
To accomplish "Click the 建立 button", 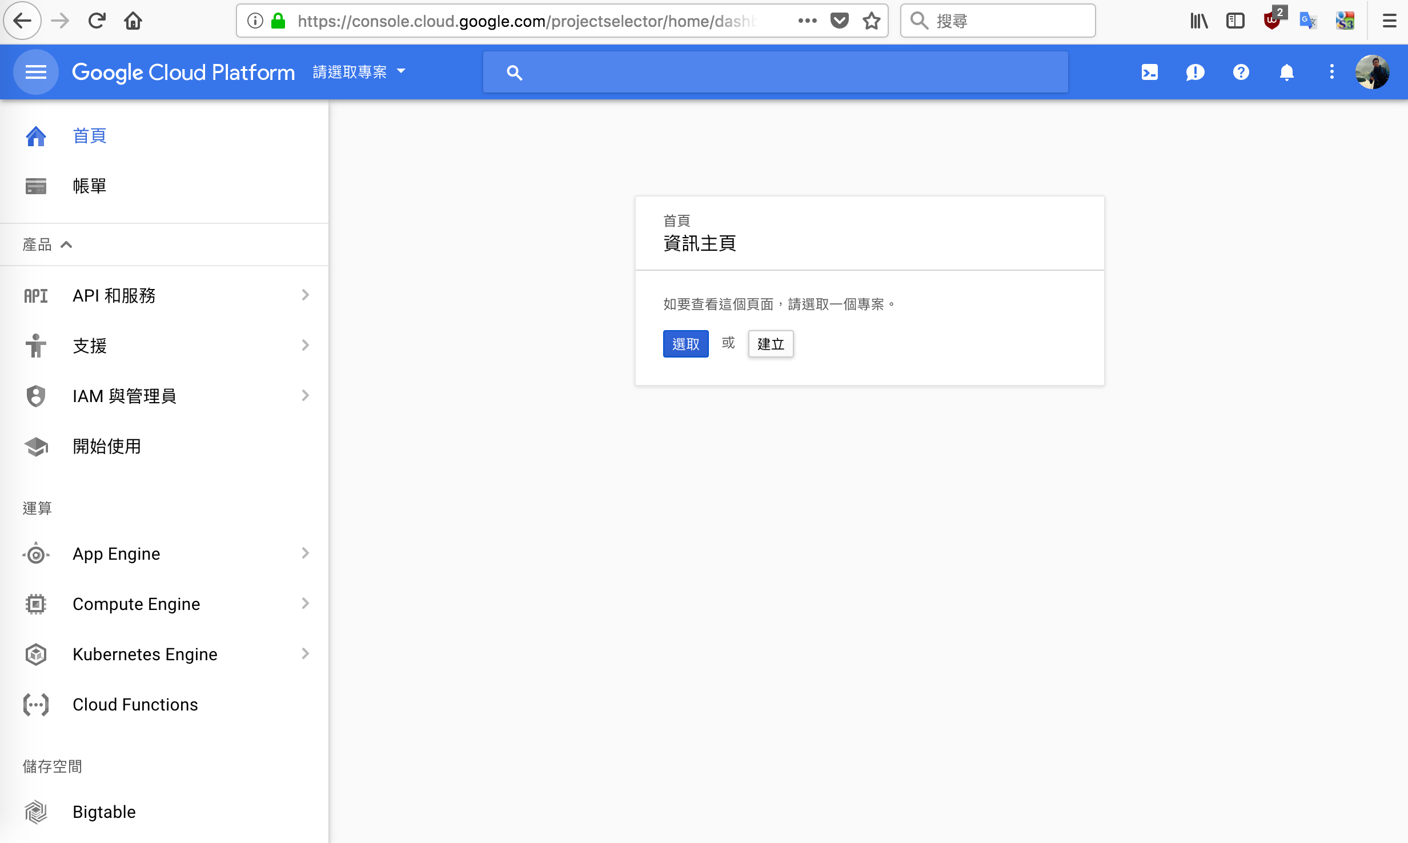I will [770, 343].
